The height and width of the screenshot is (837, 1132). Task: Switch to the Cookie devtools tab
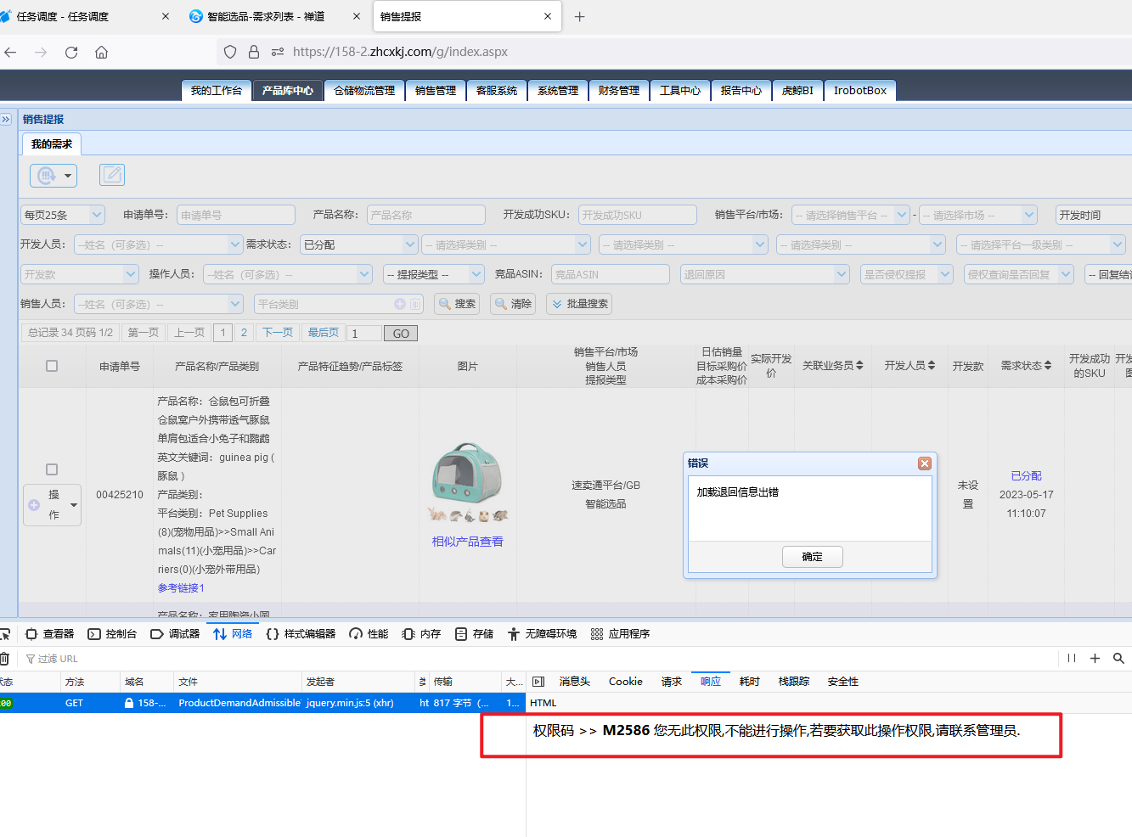click(626, 682)
